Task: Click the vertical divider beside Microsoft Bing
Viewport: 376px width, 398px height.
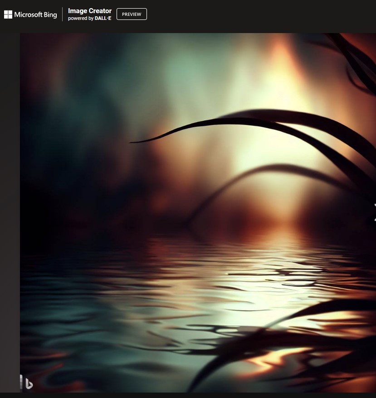Action: 63,14
